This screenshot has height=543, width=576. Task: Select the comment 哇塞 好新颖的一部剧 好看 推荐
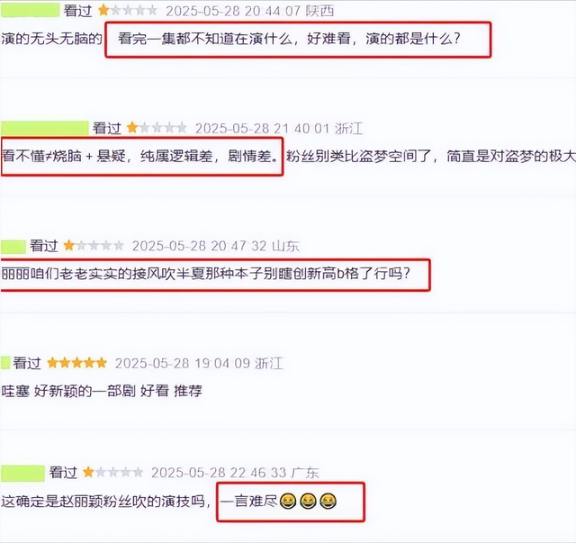coord(102,391)
